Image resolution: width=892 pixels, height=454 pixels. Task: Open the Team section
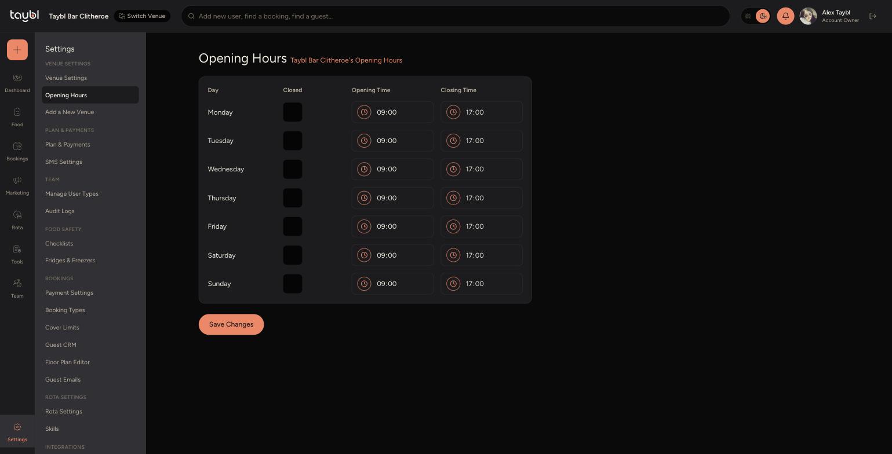[x=17, y=289]
